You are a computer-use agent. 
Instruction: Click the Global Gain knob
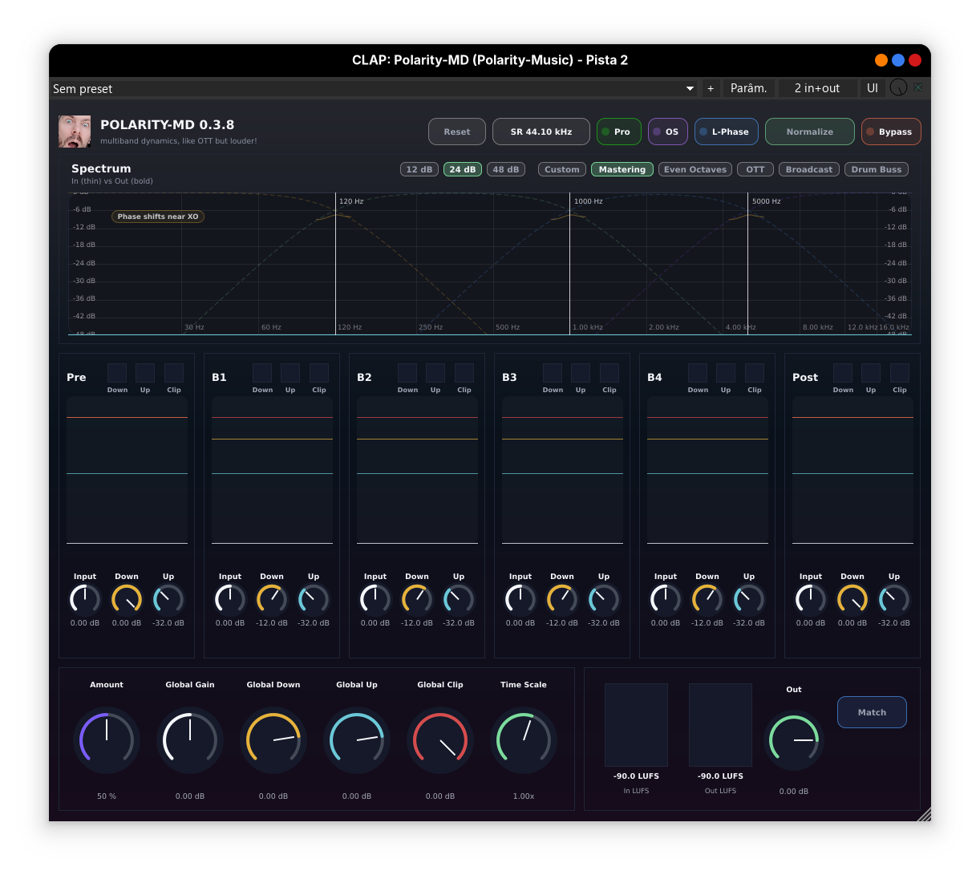[190, 739]
